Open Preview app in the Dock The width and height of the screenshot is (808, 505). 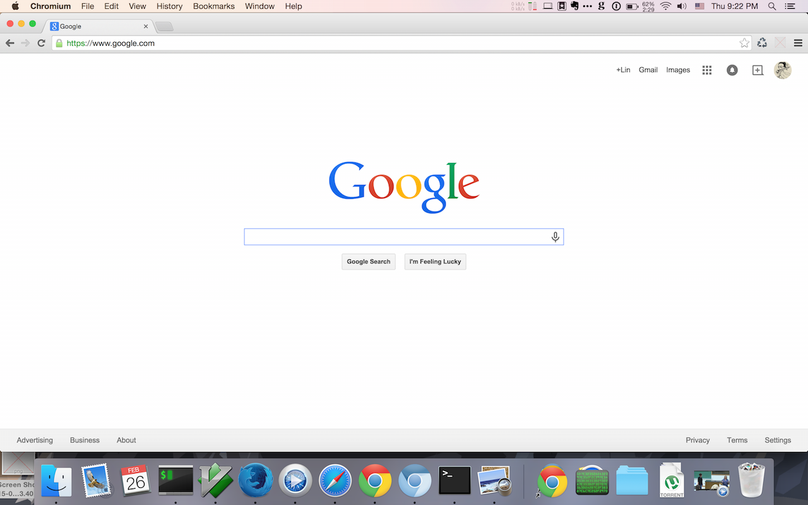pos(494,482)
